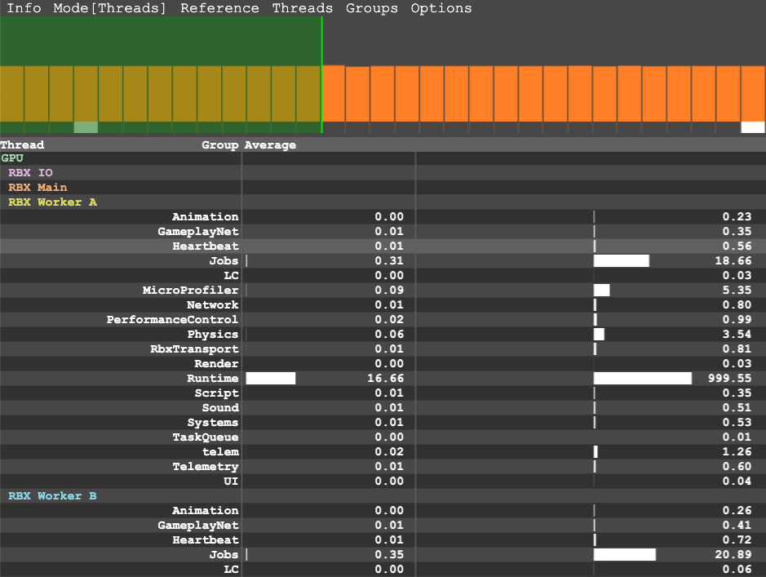766x577 pixels.
Task: Open the Threads menu
Action: 303,8
